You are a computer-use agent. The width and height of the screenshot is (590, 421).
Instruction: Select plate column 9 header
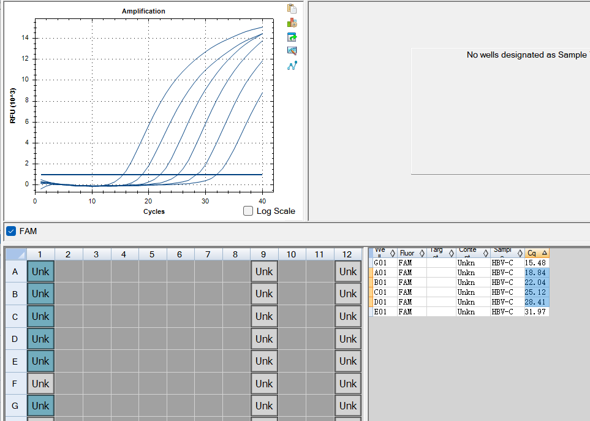pos(264,254)
